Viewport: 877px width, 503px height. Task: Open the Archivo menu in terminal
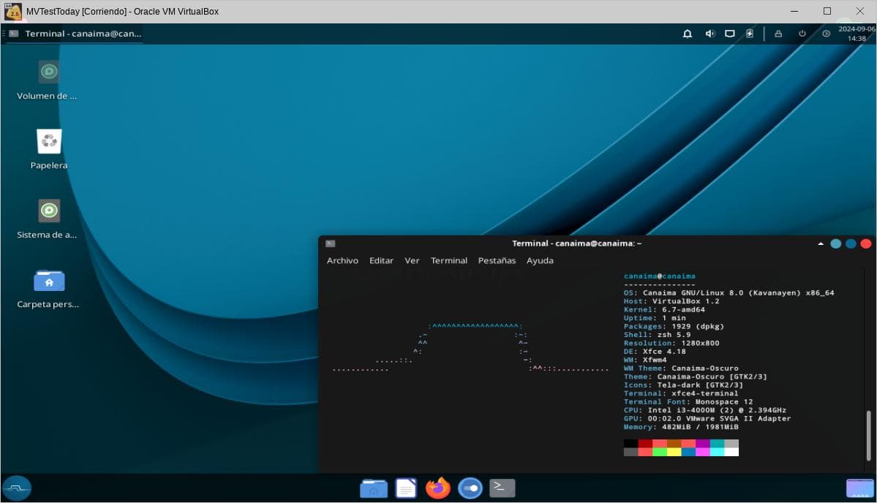pos(342,260)
